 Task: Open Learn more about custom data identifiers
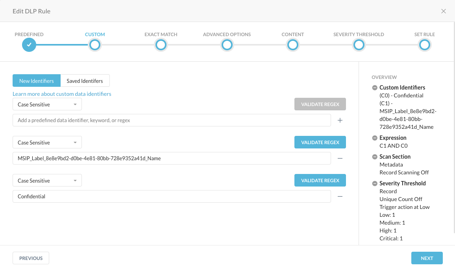[x=62, y=94]
